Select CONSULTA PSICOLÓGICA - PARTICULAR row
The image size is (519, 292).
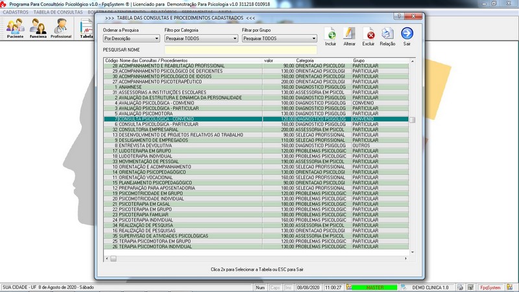coord(256,124)
